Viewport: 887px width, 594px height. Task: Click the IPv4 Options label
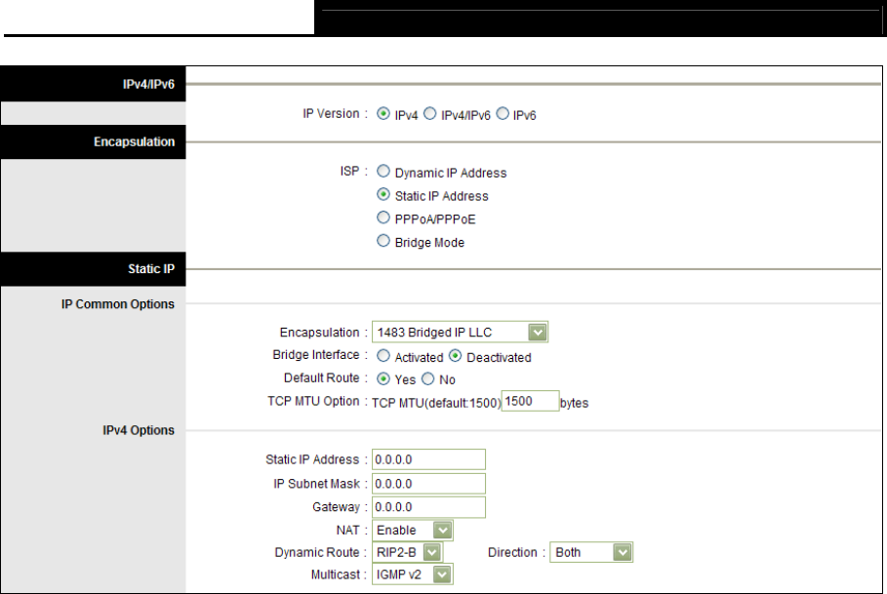click(x=139, y=430)
